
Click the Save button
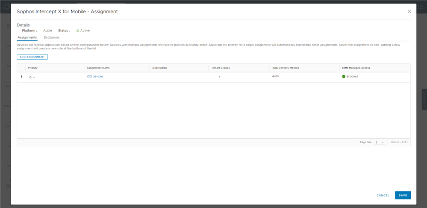click(x=403, y=196)
